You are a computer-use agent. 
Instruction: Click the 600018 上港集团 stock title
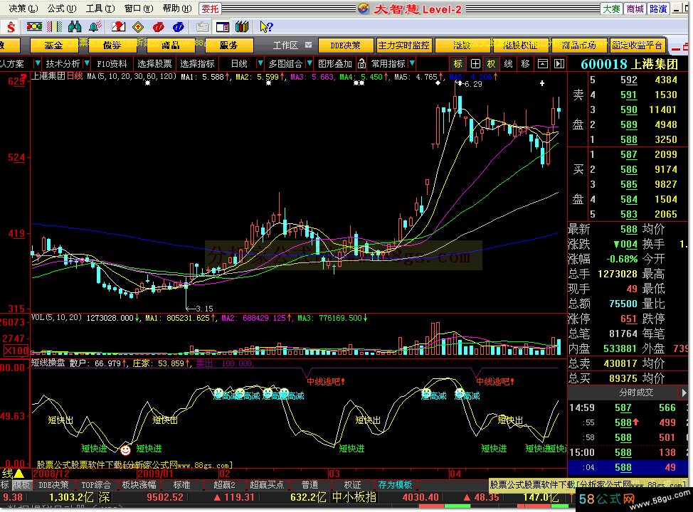[630, 64]
